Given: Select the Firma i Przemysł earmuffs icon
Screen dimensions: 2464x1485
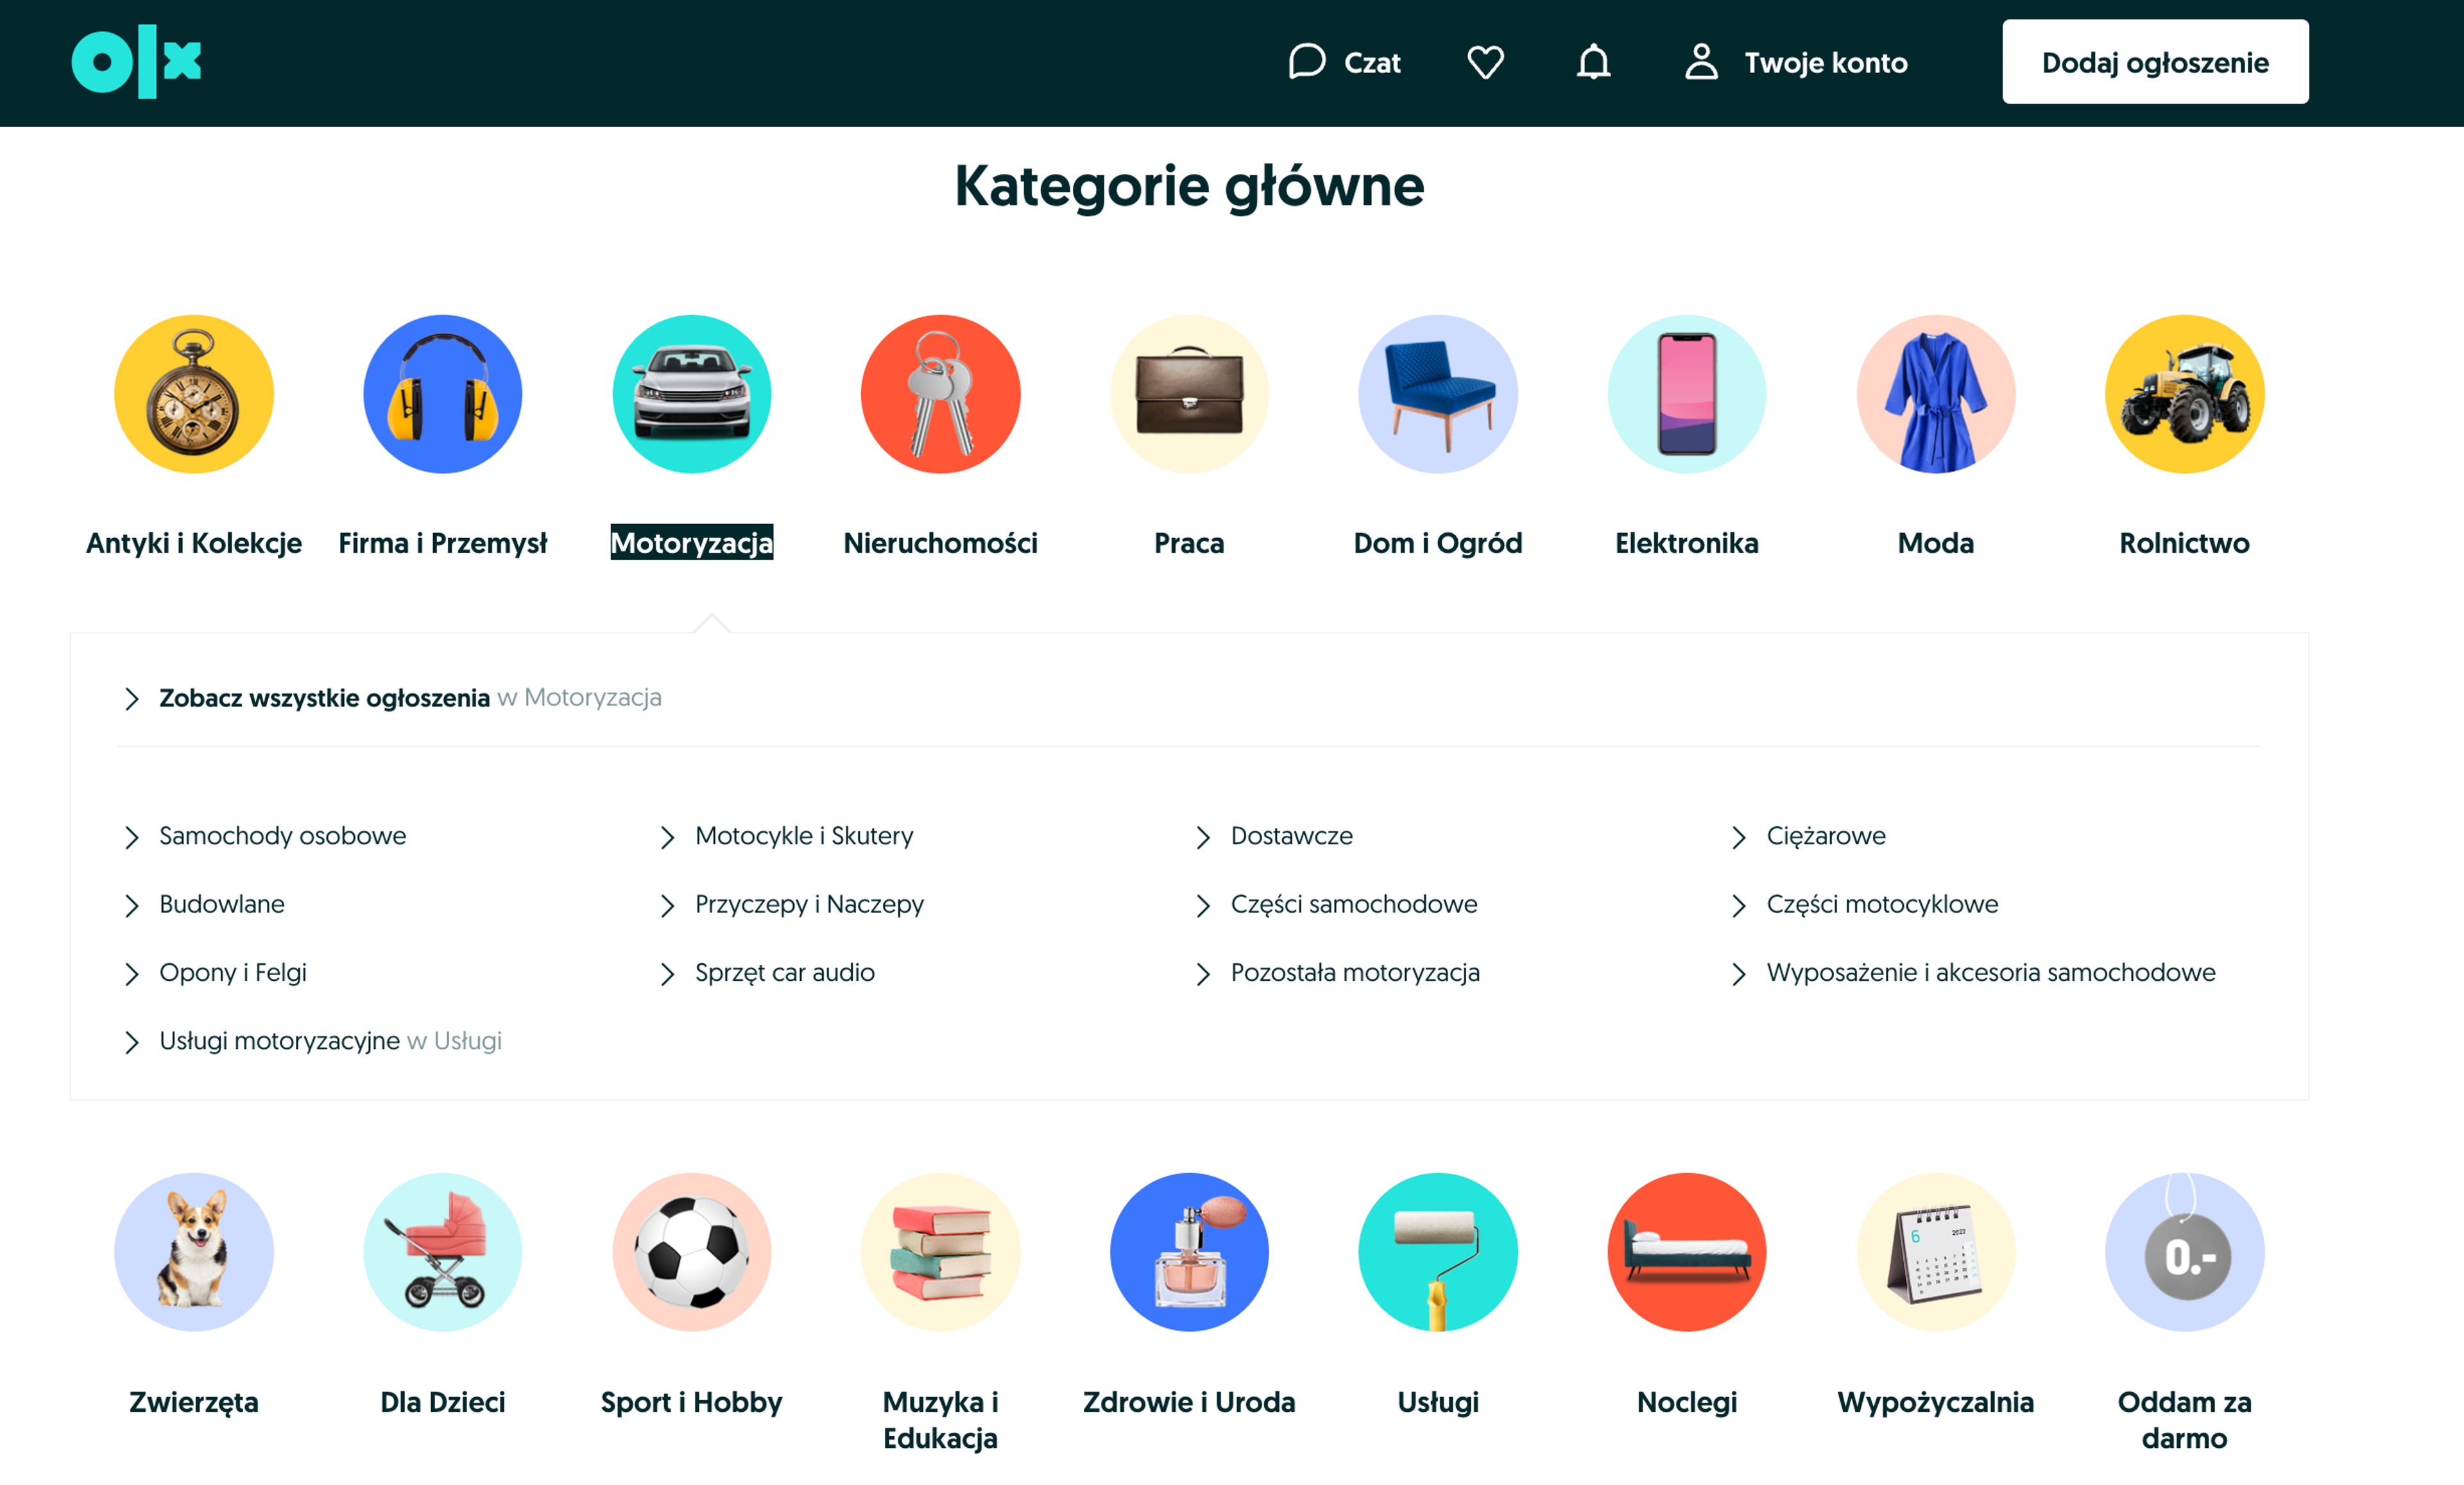Looking at the screenshot, I should pyautogui.click(x=443, y=394).
